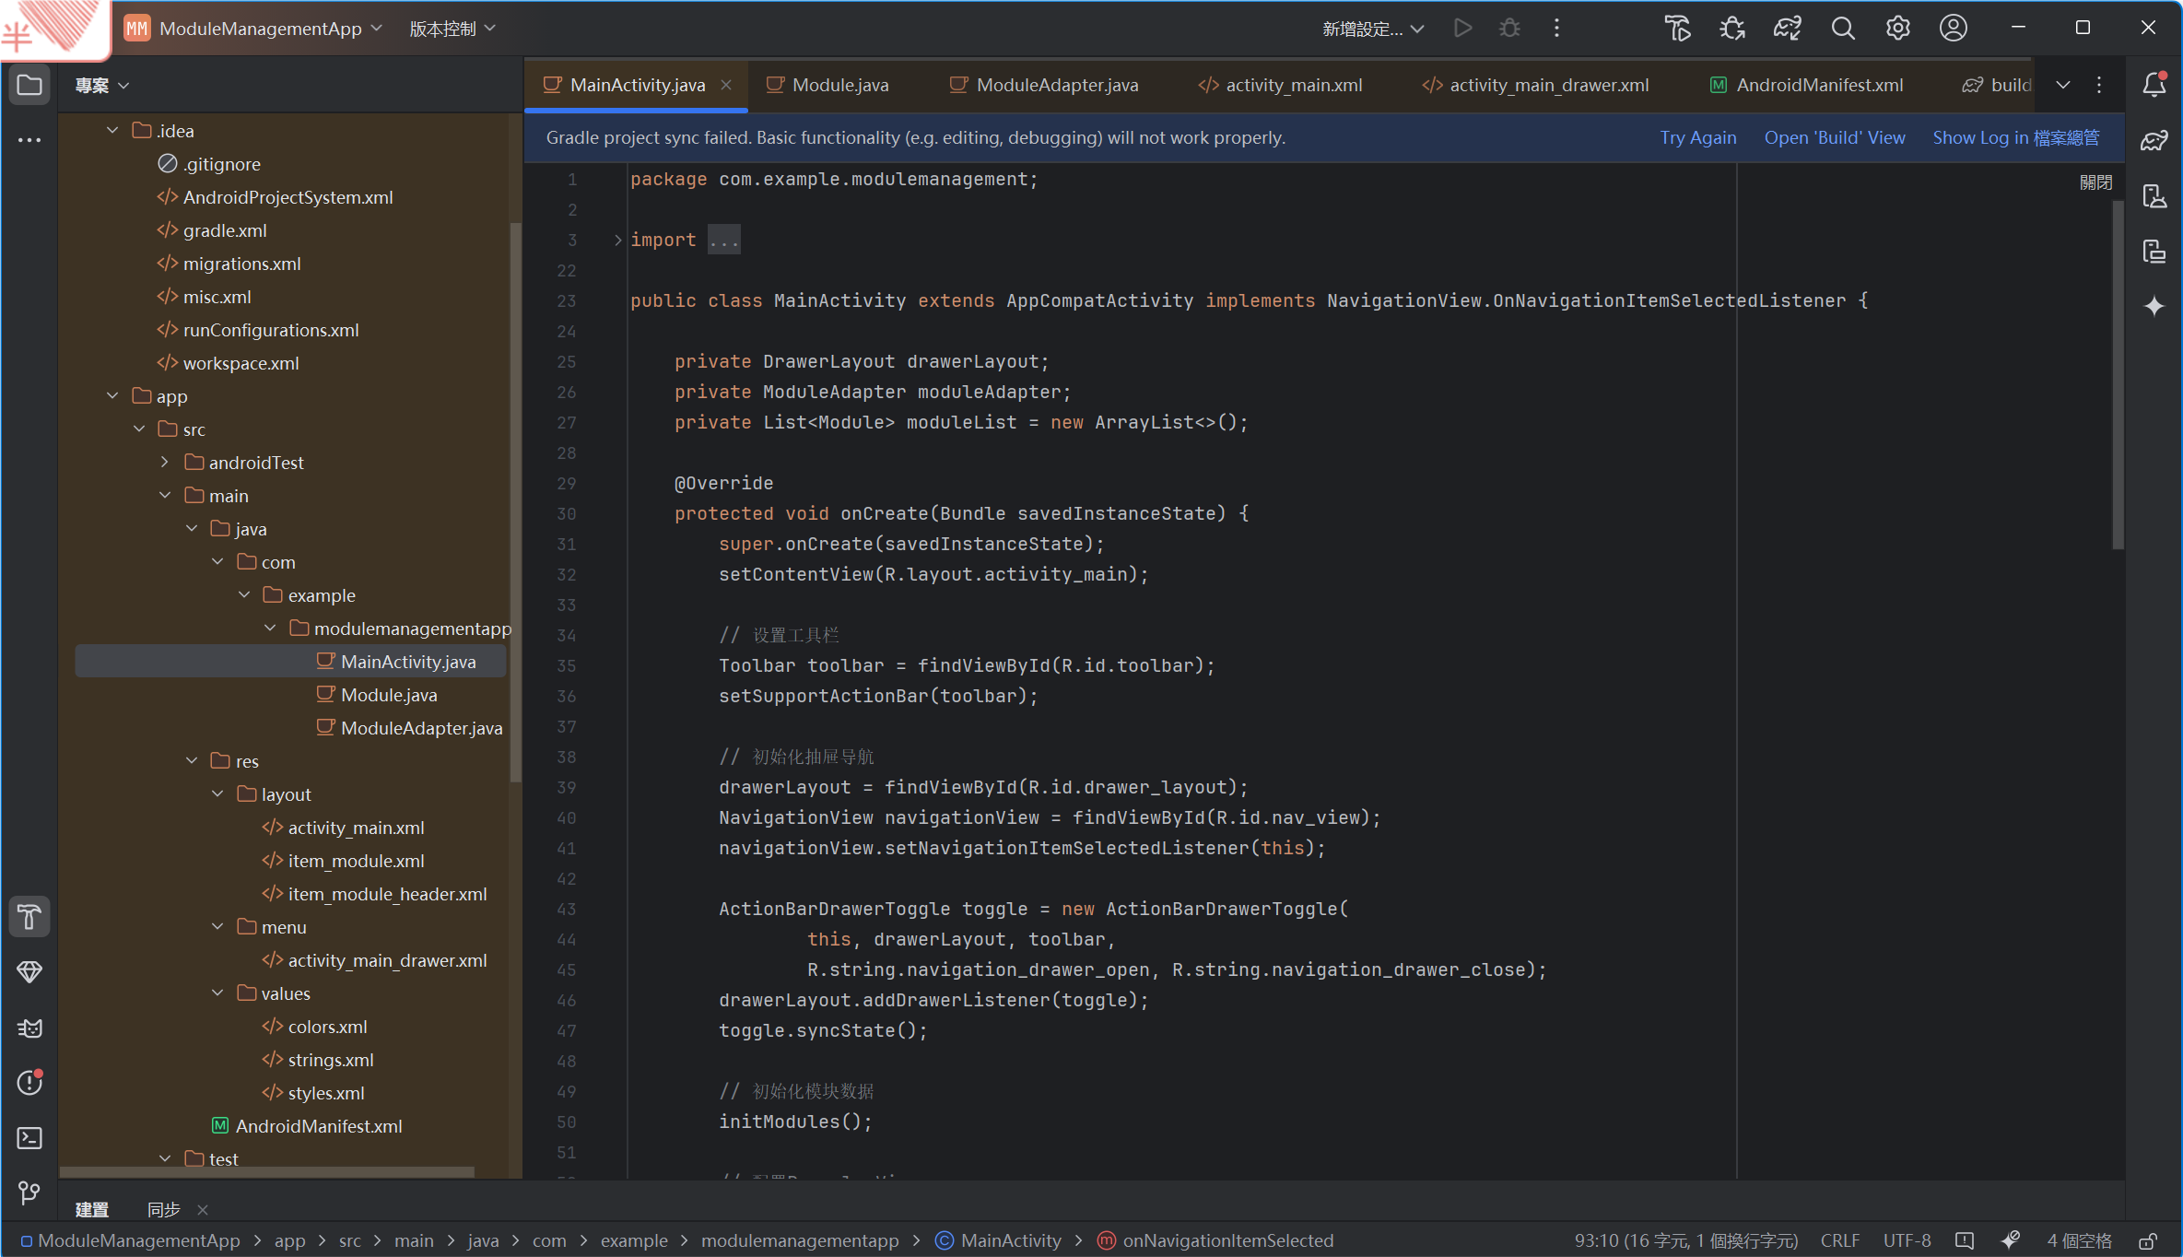The height and width of the screenshot is (1257, 2183).
Task: Expand the androidTest folder
Action: pos(165,463)
